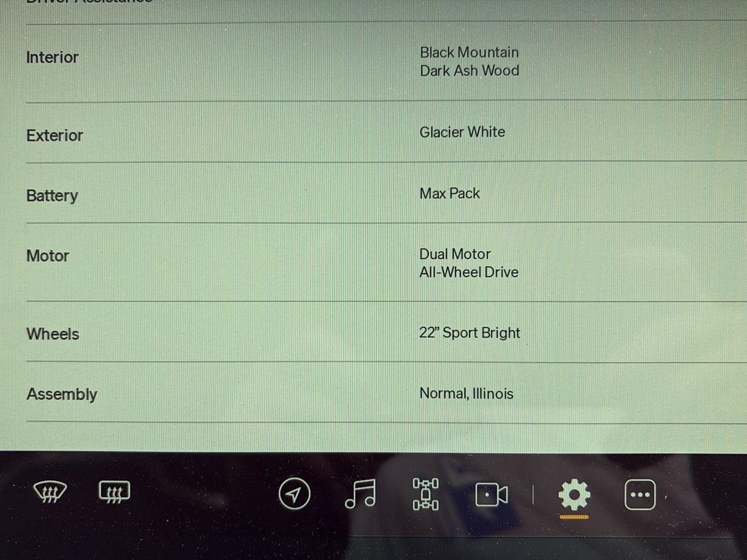Open the navigation arrow icon
Screen dimensions: 747x560
(x=294, y=494)
